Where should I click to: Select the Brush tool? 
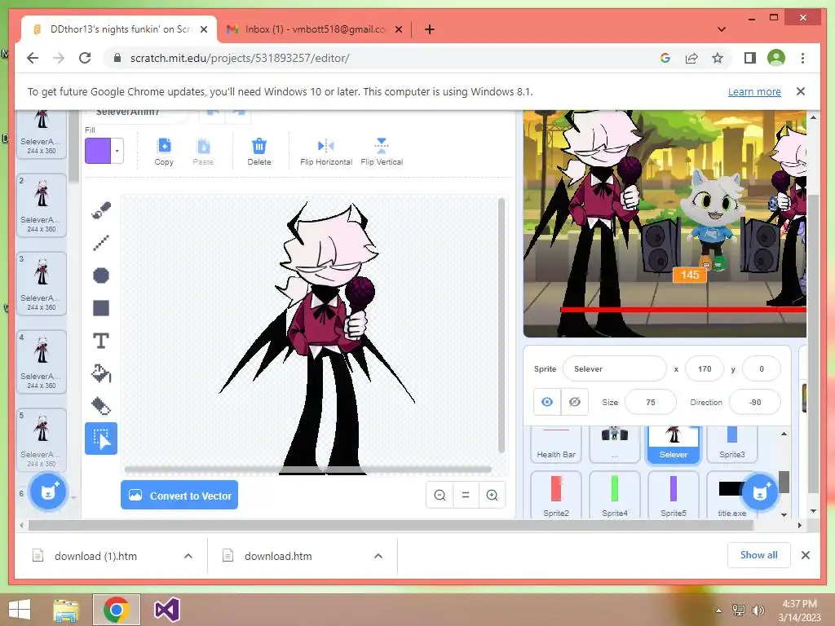100,211
